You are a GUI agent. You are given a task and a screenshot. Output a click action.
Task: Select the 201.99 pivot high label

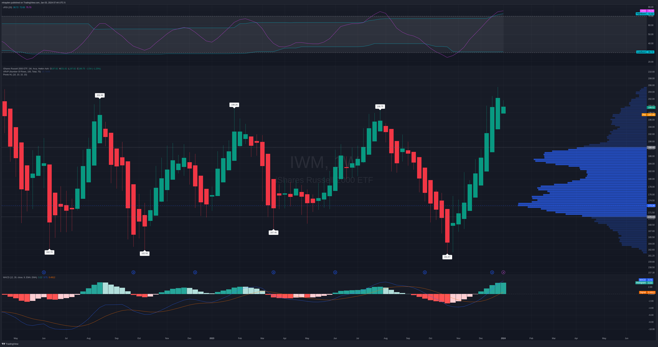click(x=100, y=95)
